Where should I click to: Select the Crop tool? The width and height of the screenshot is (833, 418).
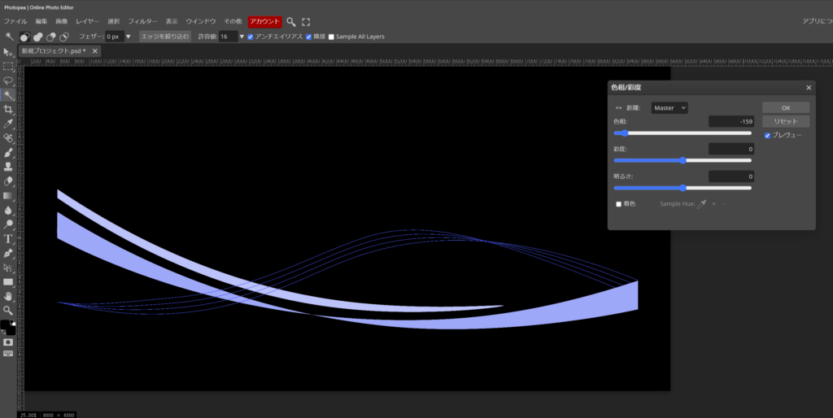click(8, 109)
